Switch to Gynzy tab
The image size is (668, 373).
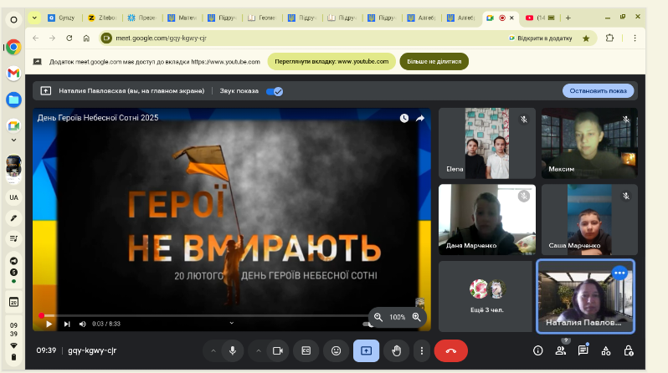(63, 18)
